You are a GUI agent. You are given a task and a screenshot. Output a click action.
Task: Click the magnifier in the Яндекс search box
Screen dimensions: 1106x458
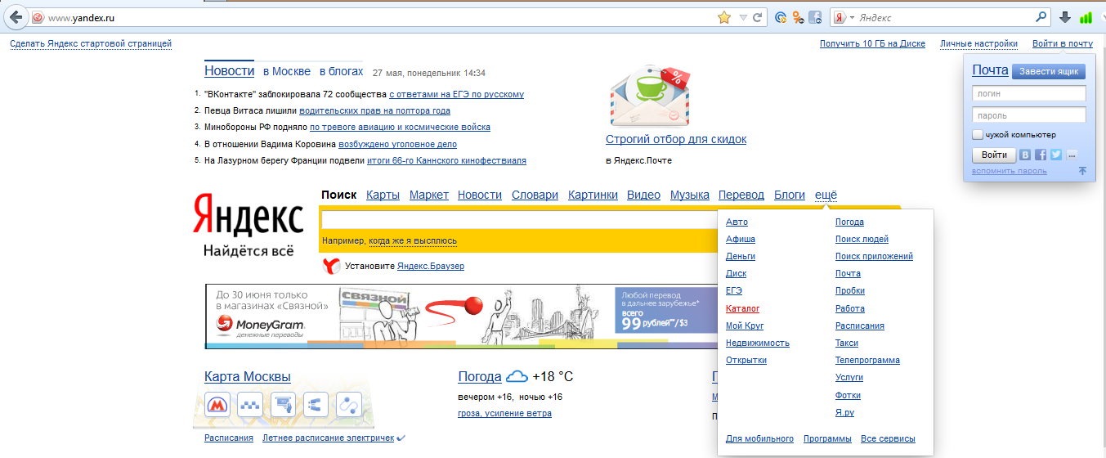[1041, 17]
